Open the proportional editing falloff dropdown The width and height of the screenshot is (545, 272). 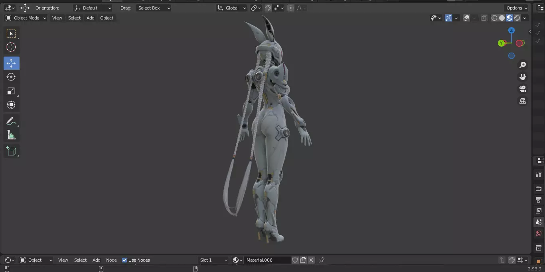point(300,8)
